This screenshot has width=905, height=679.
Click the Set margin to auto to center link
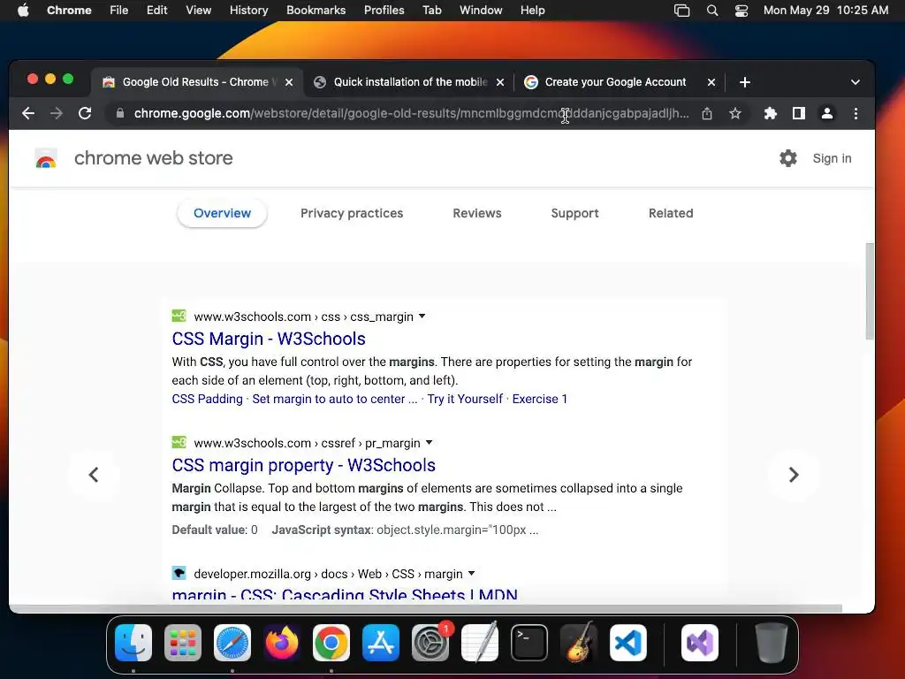tap(335, 399)
